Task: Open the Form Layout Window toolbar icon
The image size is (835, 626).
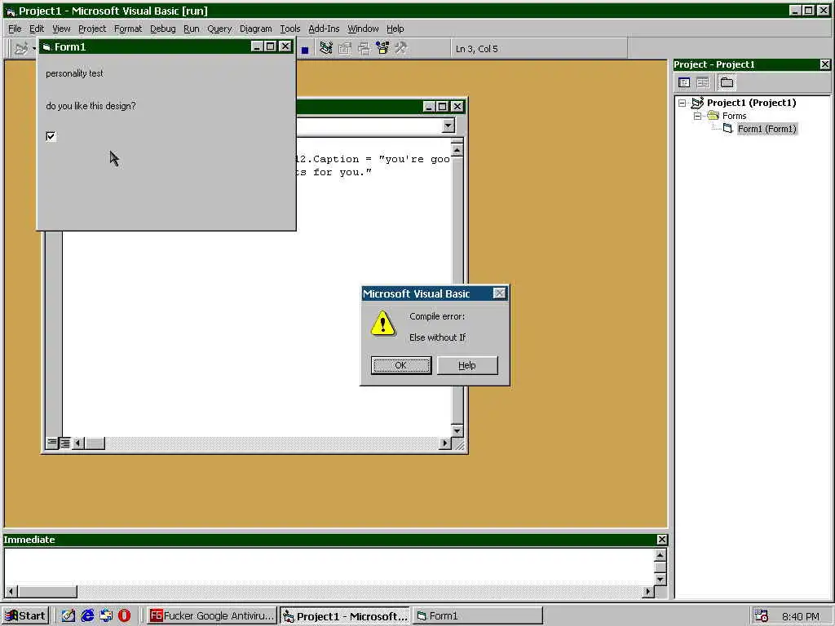Action: coord(364,48)
